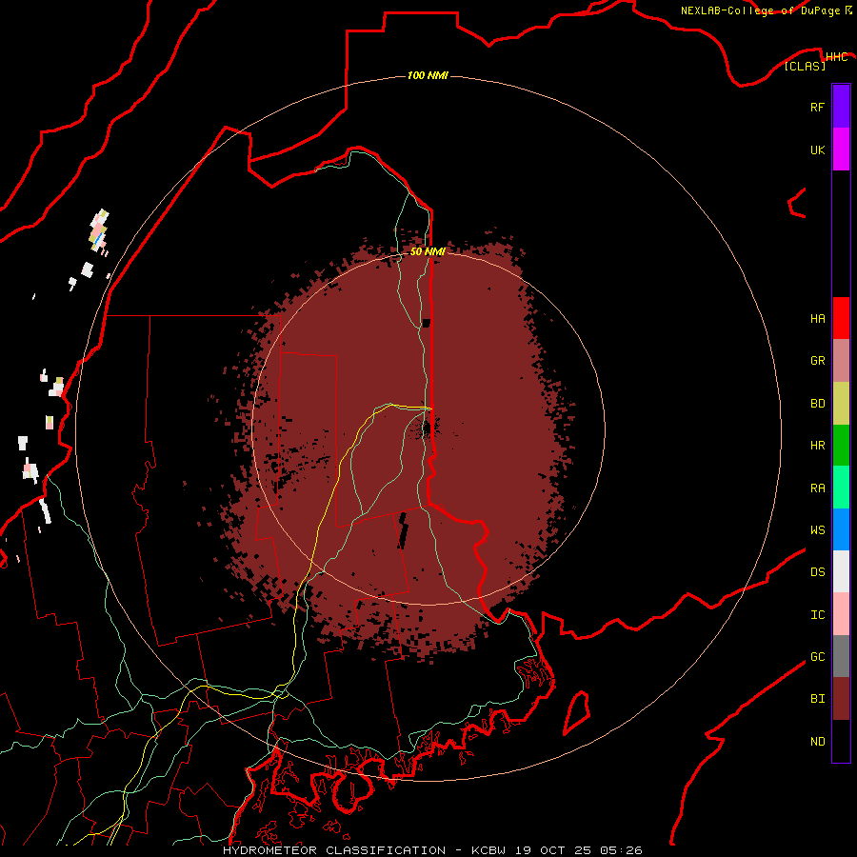Screen dimensions: 857x857
Task: Click the HA legend label
Action: [817, 318]
